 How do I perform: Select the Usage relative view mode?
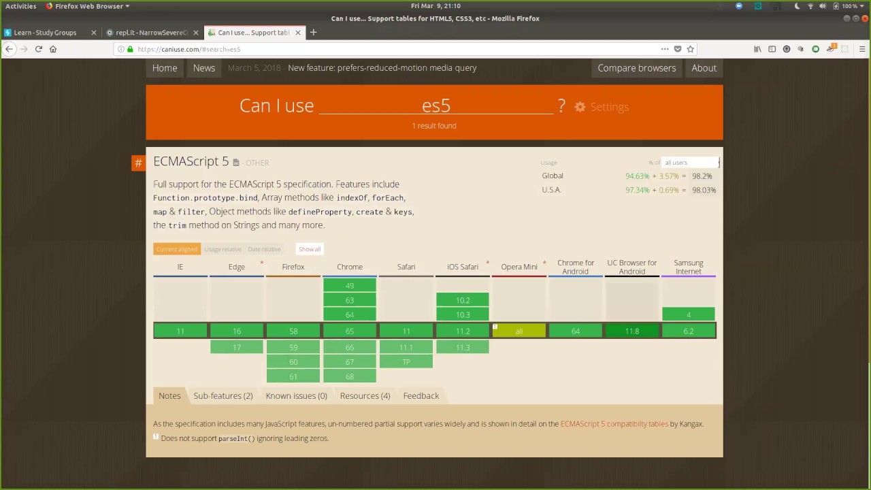click(223, 249)
